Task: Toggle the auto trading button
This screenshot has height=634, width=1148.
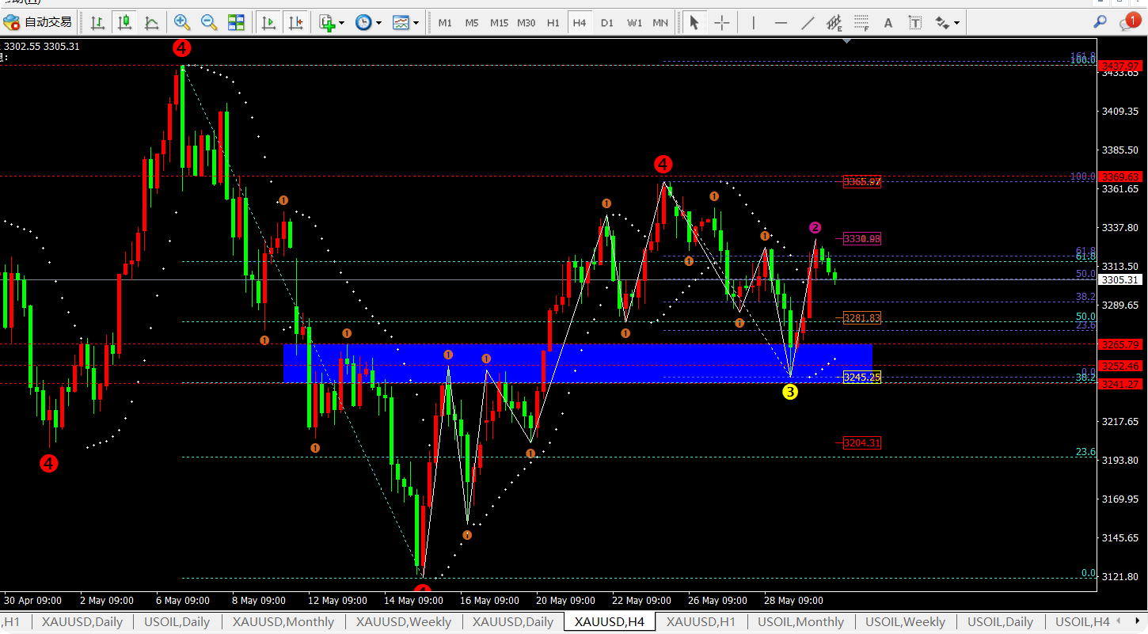Action: 38,23
